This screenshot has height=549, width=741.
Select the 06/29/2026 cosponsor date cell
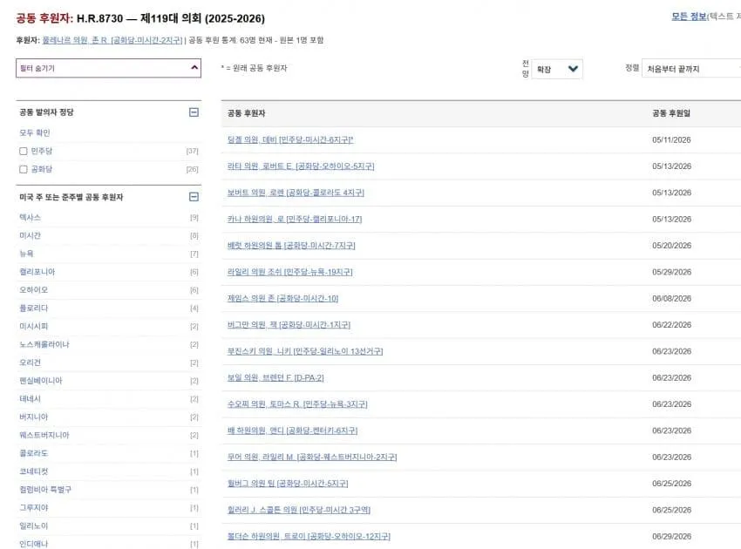(671, 537)
